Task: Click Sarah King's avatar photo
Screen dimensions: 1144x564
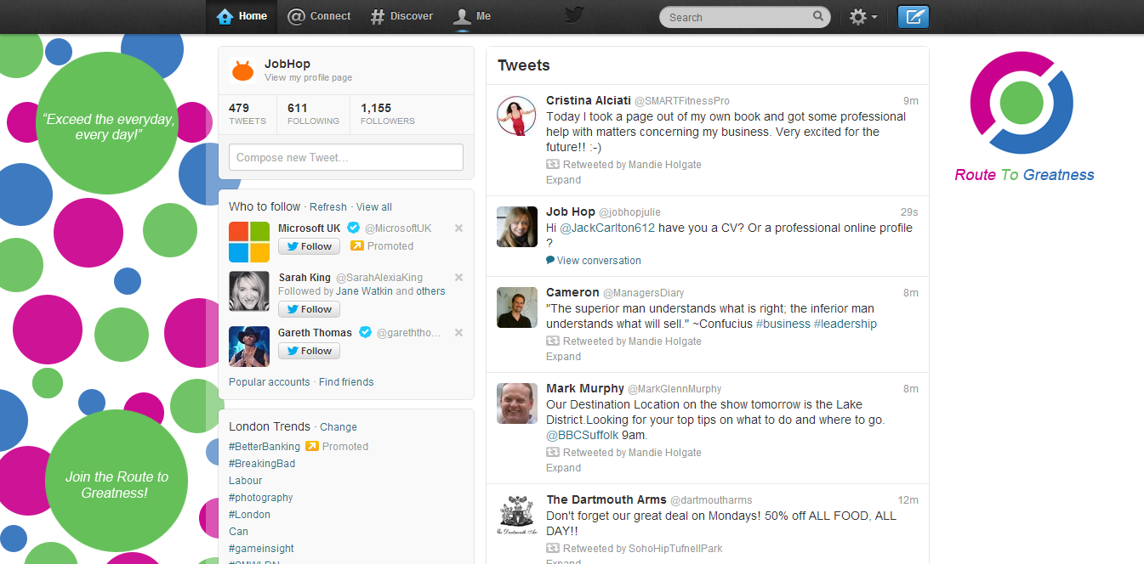Action: coord(249,291)
